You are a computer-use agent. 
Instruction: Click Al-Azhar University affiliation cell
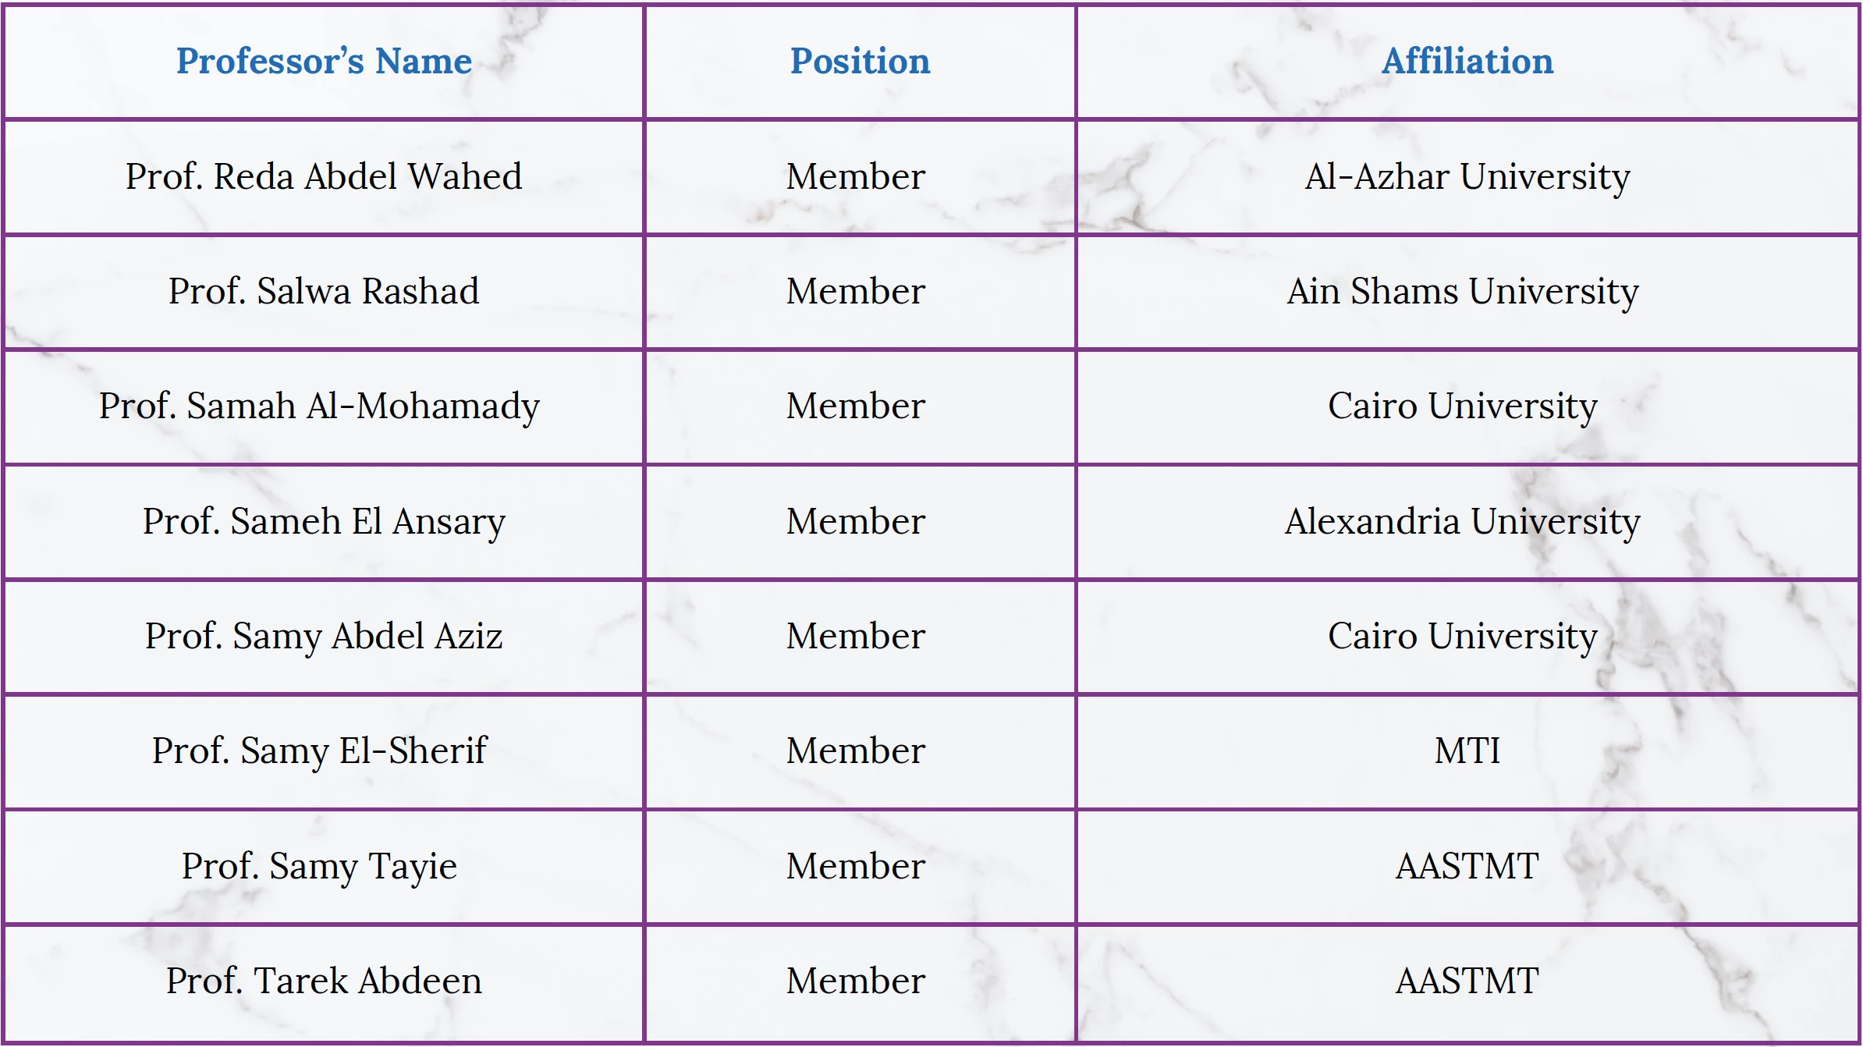(x=1467, y=176)
